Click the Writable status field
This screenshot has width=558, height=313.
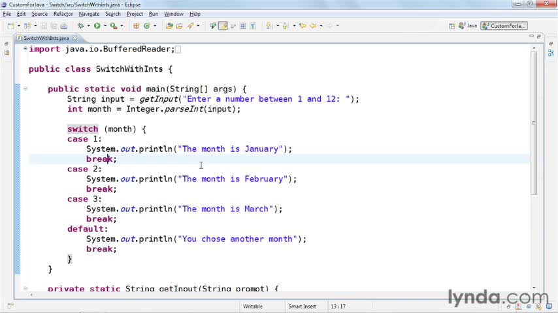tap(253, 306)
